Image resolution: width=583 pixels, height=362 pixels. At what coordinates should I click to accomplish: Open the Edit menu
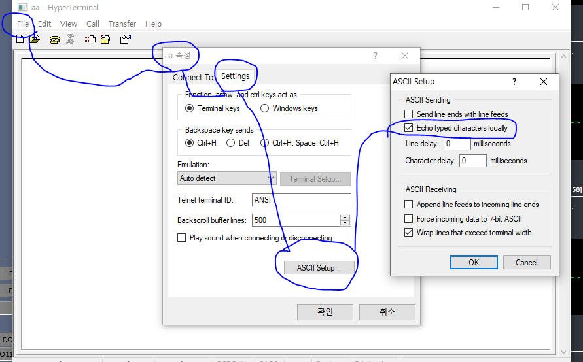[x=44, y=24]
